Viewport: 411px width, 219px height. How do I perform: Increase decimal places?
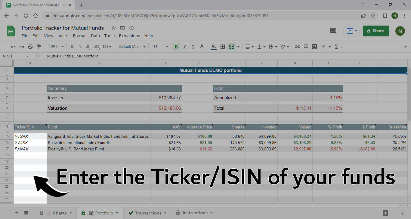pos(96,47)
